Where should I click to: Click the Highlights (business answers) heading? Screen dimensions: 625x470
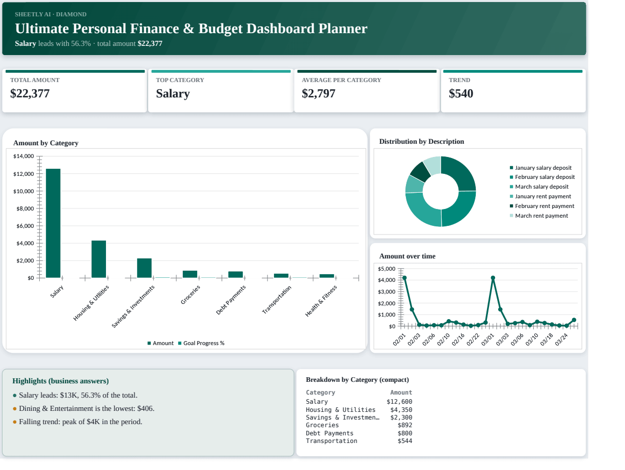(x=61, y=381)
